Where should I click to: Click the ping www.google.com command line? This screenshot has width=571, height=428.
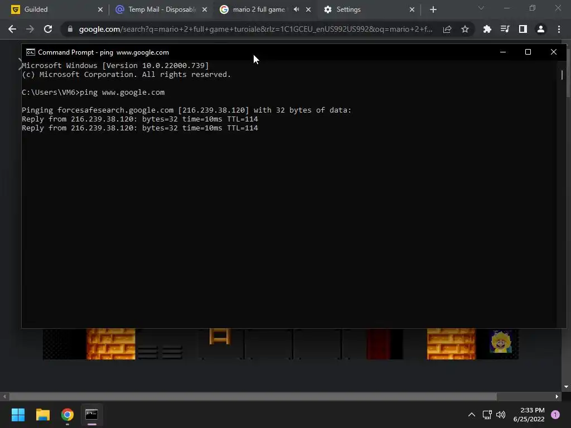[93, 93]
